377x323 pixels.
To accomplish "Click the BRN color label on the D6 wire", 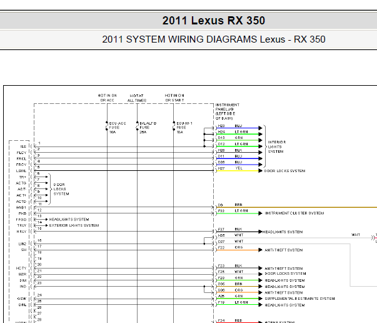I will [x=238, y=205].
